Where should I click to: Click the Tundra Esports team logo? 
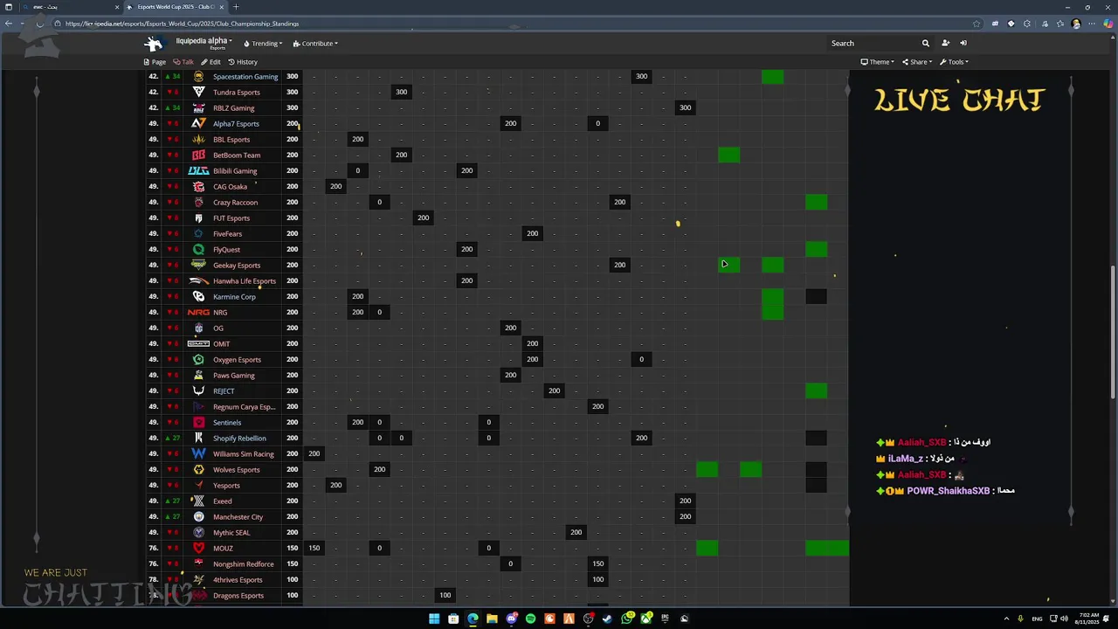click(x=198, y=92)
